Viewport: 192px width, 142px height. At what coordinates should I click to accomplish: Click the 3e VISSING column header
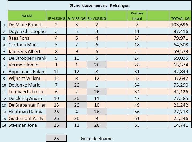pos(97,16)
